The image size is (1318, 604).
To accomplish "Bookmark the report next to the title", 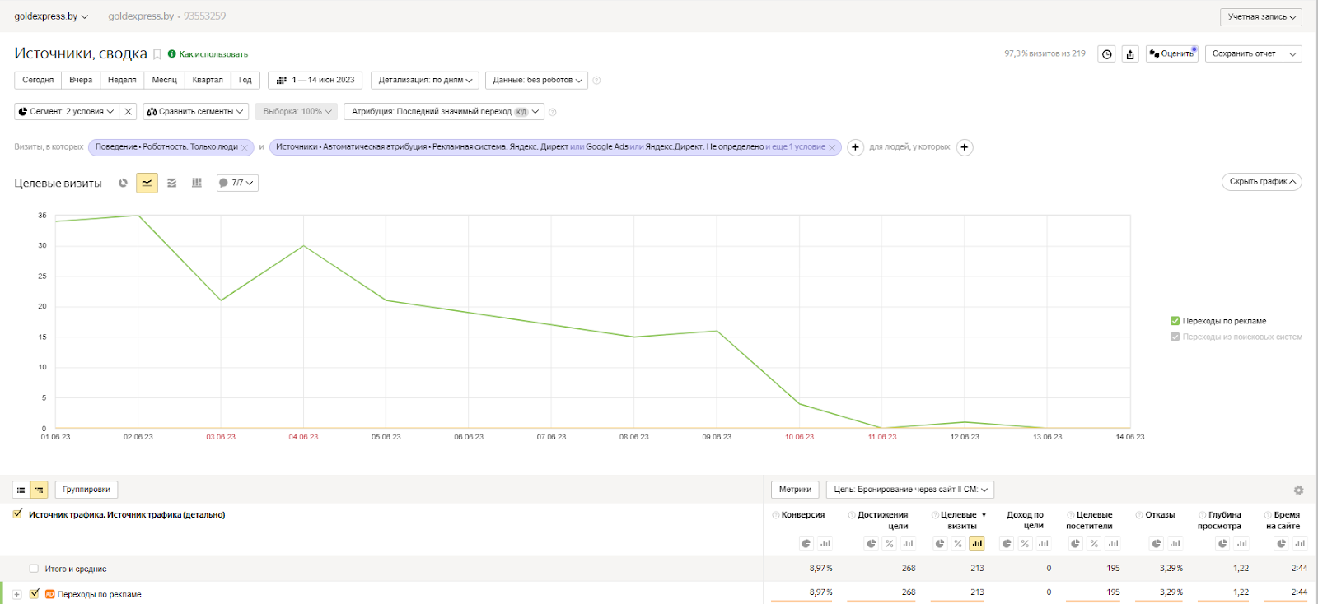I will pyautogui.click(x=157, y=54).
